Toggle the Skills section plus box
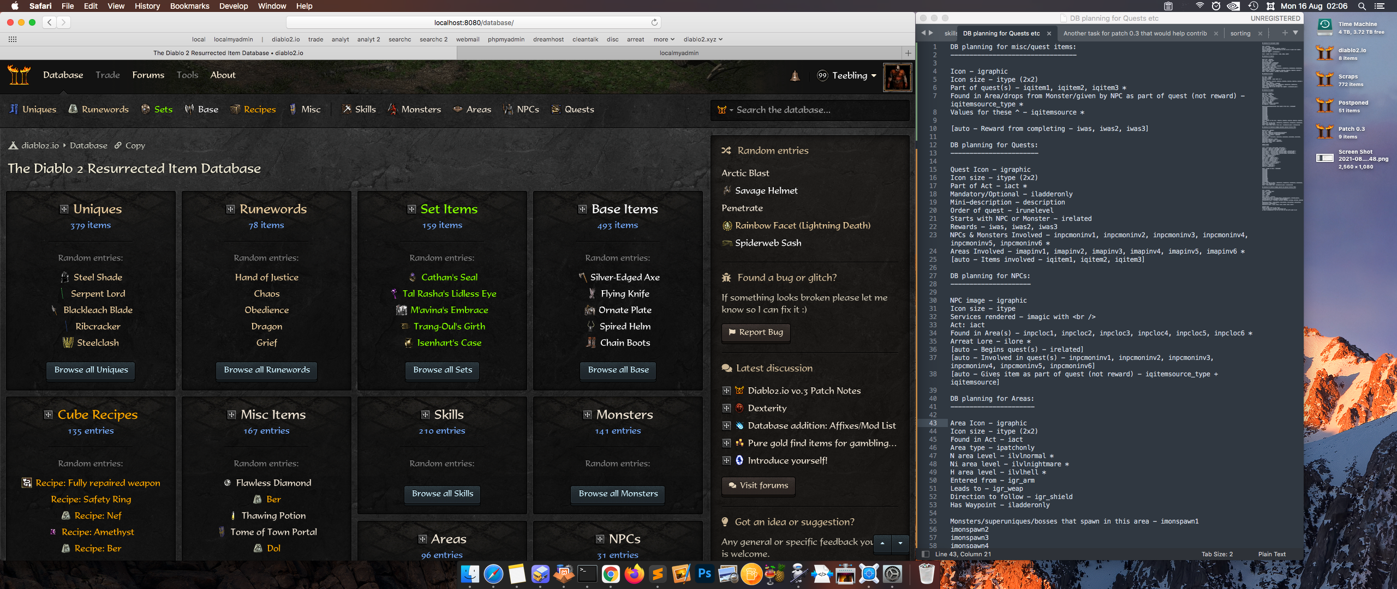This screenshot has height=589, width=1397. (x=425, y=415)
